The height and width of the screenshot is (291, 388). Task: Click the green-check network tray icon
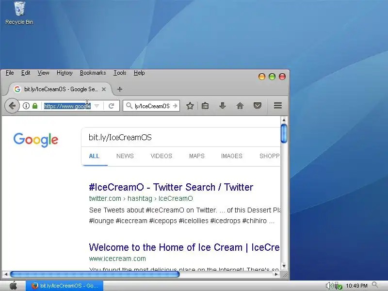(x=338, y=286)
